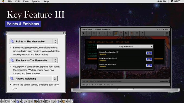Viewport: 184px width, 103px height.
Task: Click folder icon beside Points — The Measurable
Action: (x=12, y=41)
